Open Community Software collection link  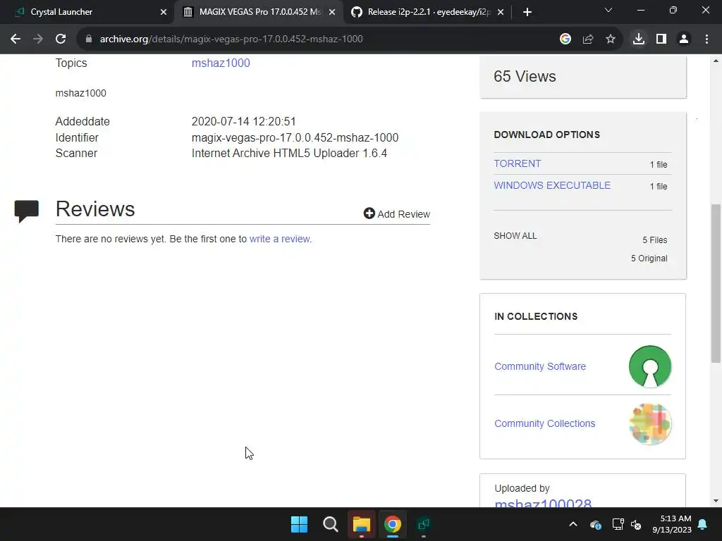[x=540, y=366]
